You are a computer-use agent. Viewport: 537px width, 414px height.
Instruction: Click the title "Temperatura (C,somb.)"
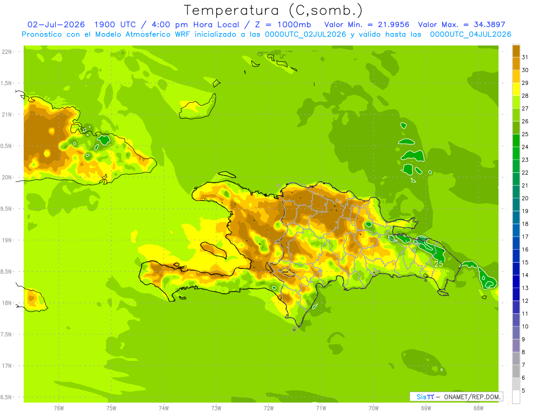coord(273,10)
